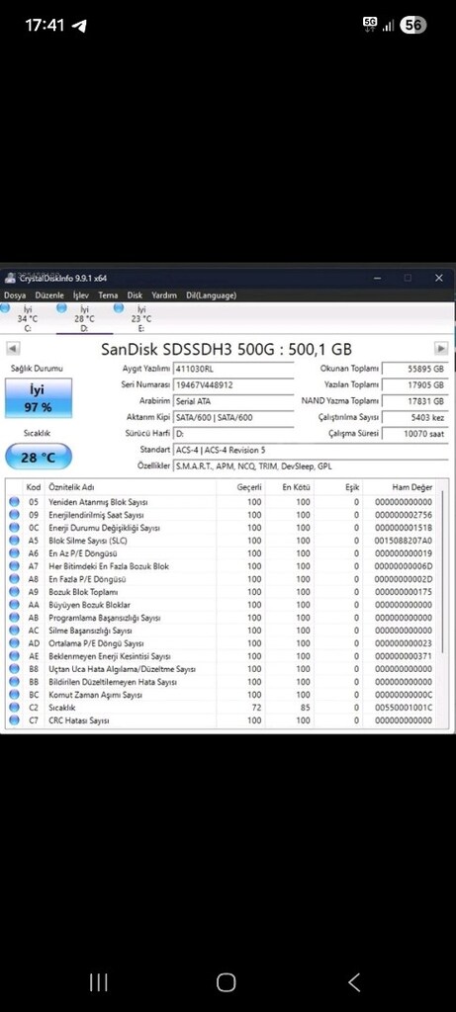The height and width of the screenshot is (1012, 456).
Task: Go to previous disk with left arrow
Action: 12,349
